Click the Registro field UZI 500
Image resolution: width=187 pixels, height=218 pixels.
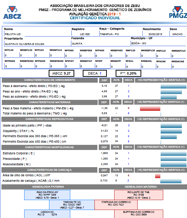point(82,34)
